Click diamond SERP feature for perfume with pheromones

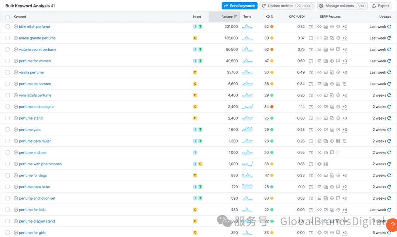(x=320, y=164)
